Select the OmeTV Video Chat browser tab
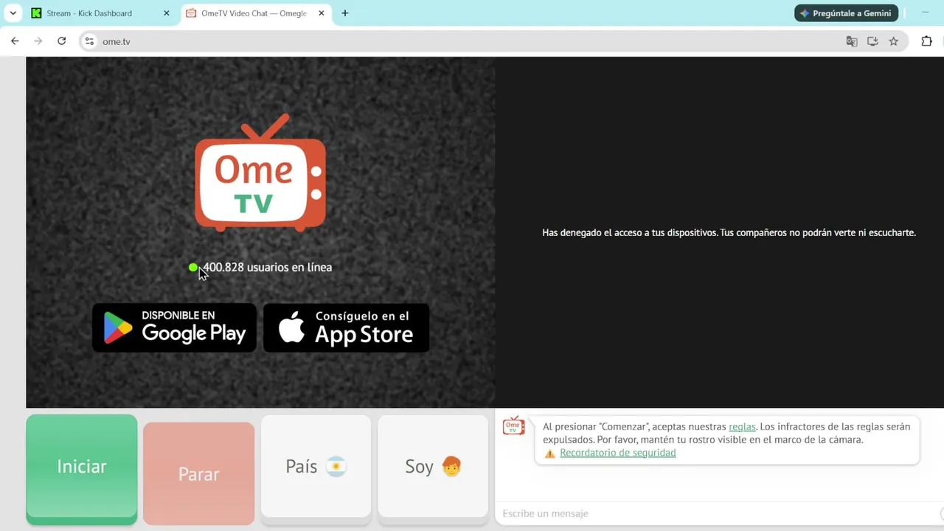The image size is (944, 531). click(255, 13)
